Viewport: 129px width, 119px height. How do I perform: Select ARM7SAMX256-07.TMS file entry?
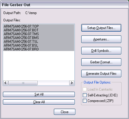pyautogui.click(x=39, y=34)
